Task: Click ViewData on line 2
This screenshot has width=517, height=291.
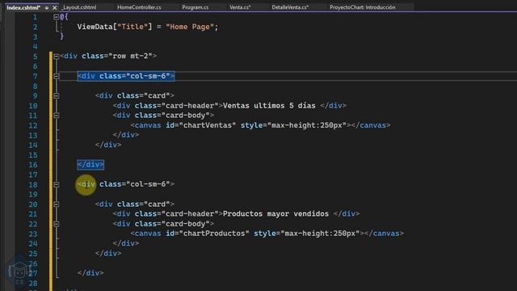Action: coord(95,27)
